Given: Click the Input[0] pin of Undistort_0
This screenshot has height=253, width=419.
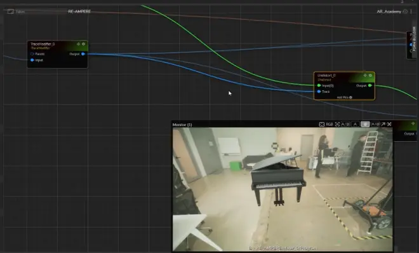Looking at the screenshot, I should tap(319, 86).
